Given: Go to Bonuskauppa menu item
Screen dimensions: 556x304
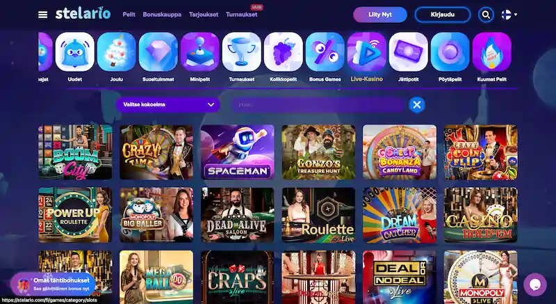Looking at the screenshot, I should click(x=162, y=15).
